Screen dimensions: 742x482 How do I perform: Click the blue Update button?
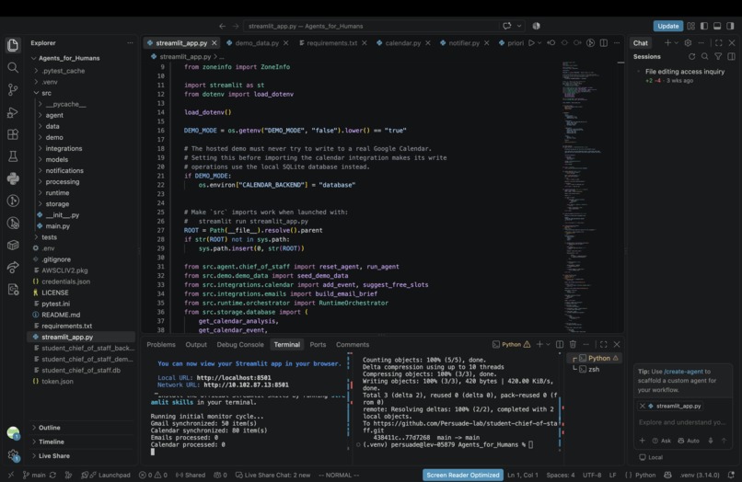(667, 26)
